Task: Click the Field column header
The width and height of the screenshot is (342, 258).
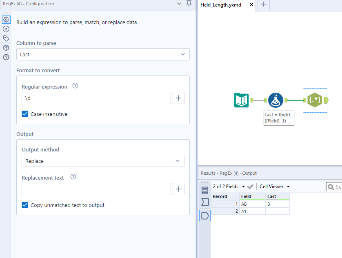Action: tap(252, 196)
